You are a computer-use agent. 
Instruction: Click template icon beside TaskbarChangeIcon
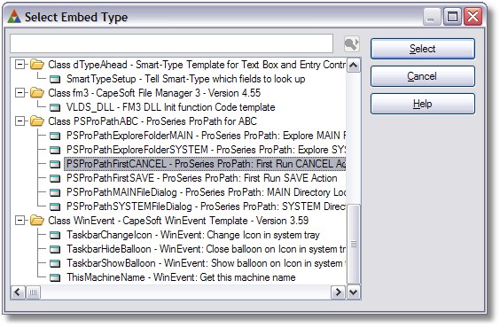coord(55,235)
